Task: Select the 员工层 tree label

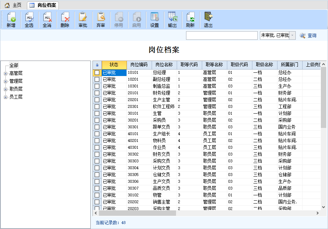Action: pos(16,97)
